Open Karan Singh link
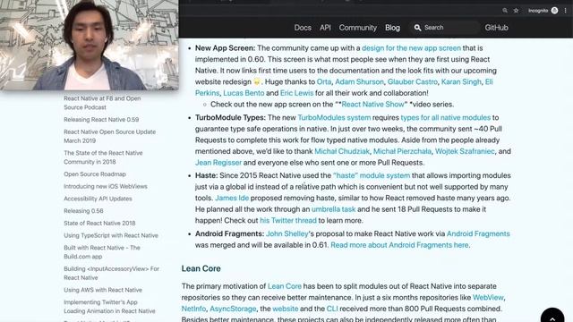Screen dimensions: 573x322 [461, 81]
